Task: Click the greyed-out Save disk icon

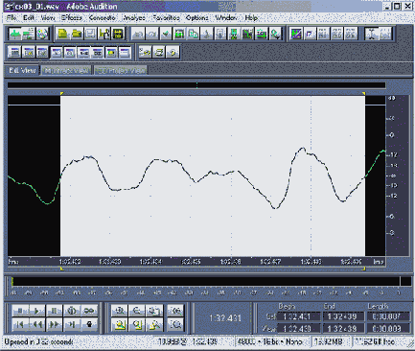Action: tap(90, 34)
